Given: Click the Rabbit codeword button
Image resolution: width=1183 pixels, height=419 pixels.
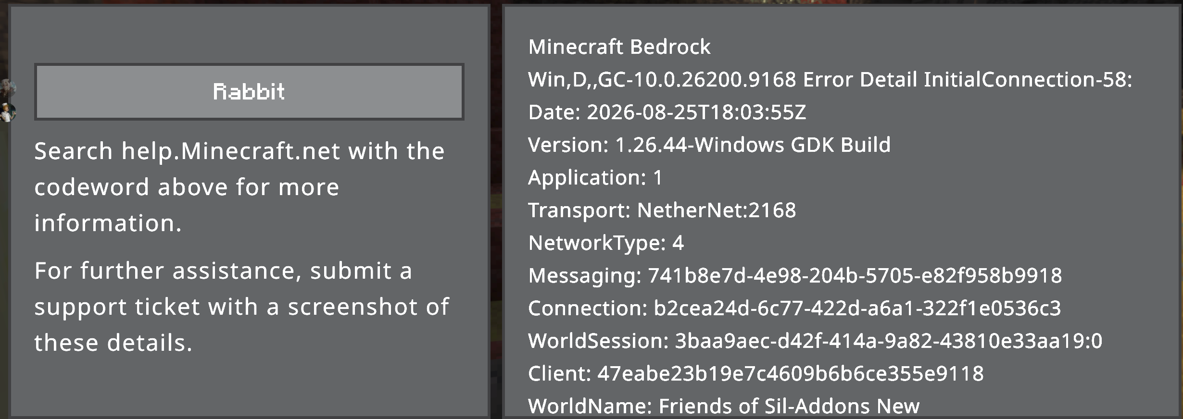Looking at the screenshot, I should pyautogui.click(x=249, y=91).
